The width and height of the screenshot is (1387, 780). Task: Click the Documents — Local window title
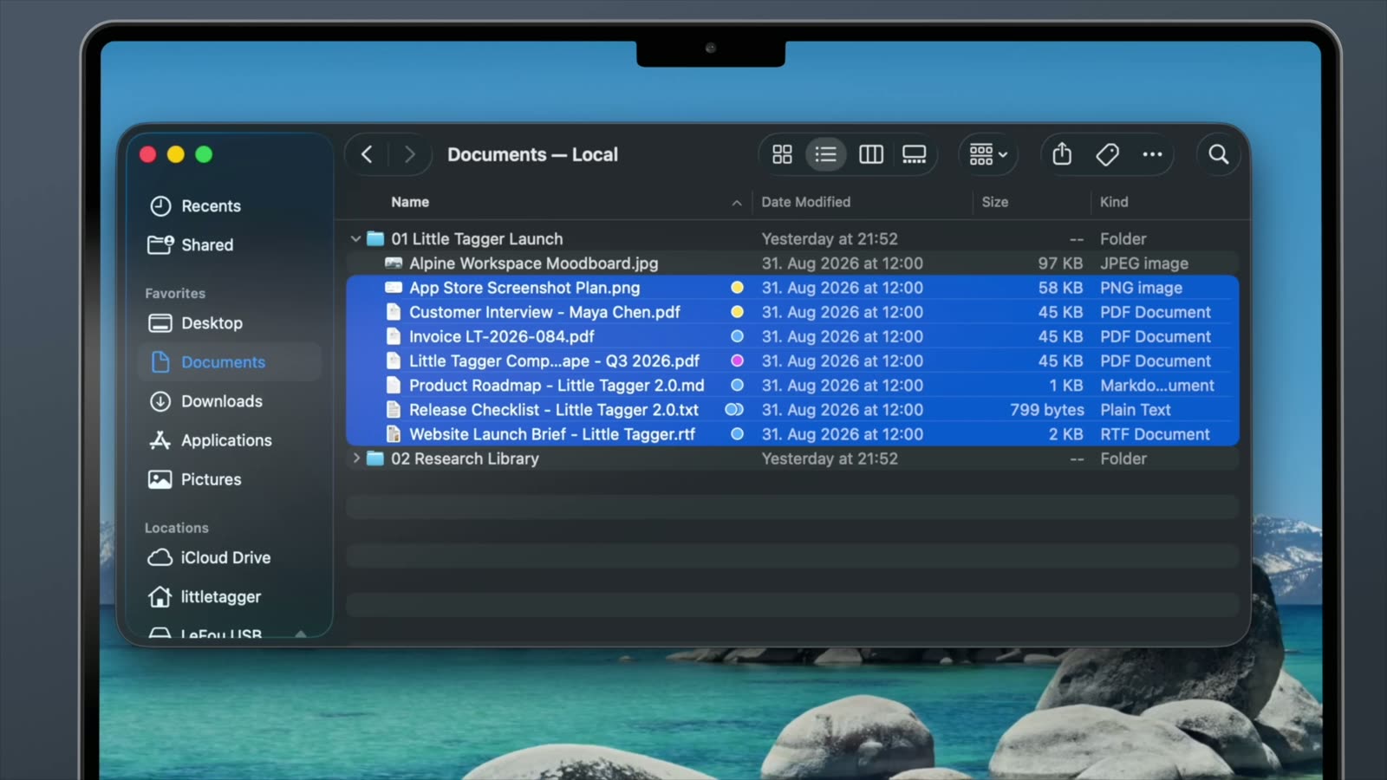pyautogui.click(x=532, y=155)
